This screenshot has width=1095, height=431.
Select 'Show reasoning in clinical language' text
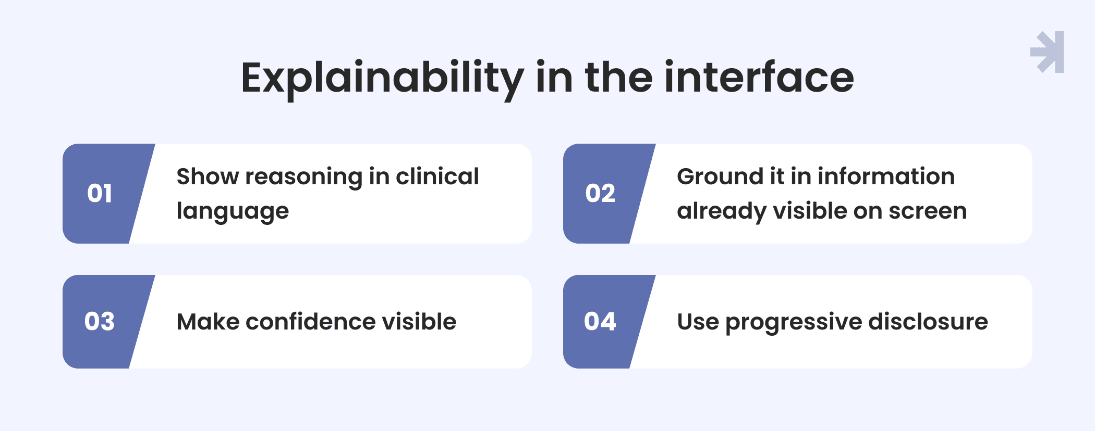click(327, 194)
